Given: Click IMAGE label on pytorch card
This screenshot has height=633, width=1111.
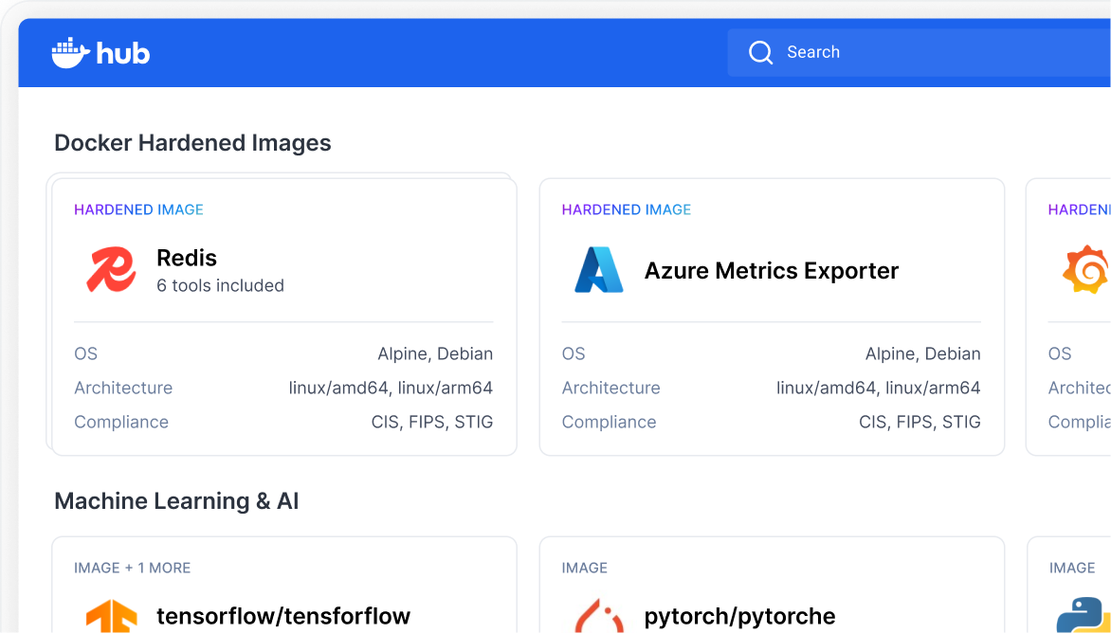Looking at the screenshot, I should 585,568.
